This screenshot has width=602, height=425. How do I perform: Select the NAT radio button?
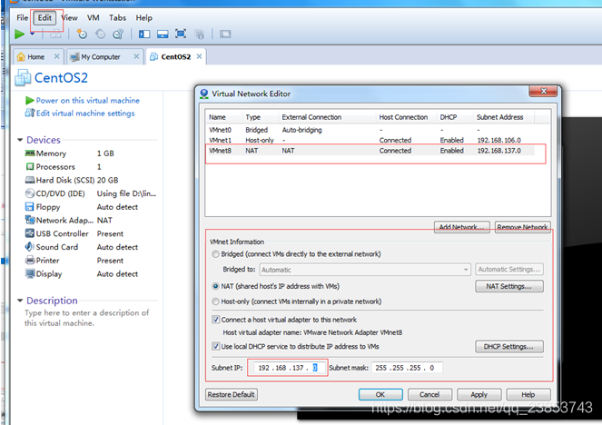click(x=215, y=286)
